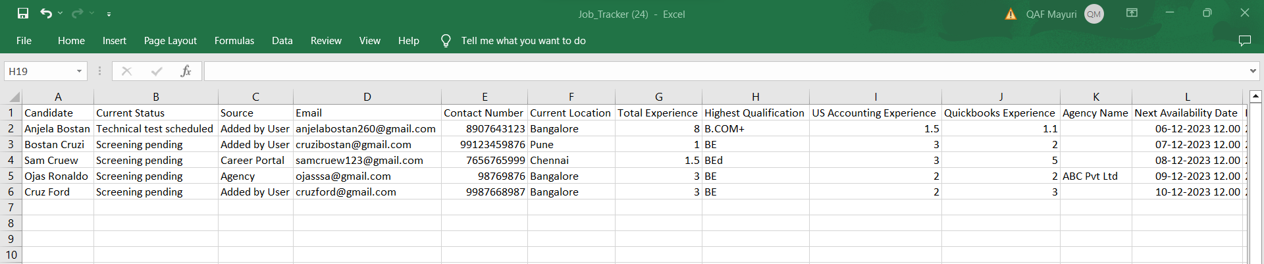Click the Ribbon Display Options icon
The image size is (1264, 264).
[x=1132, y=13]
